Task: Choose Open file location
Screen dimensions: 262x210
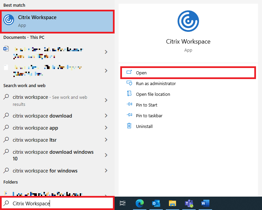Action: pyautogui.click(x=188, y=94)
